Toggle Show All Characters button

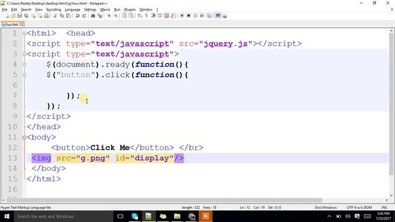tap(147, 16)
